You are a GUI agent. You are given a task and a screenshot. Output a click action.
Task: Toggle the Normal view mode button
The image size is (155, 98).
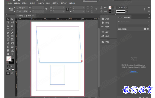8,73
